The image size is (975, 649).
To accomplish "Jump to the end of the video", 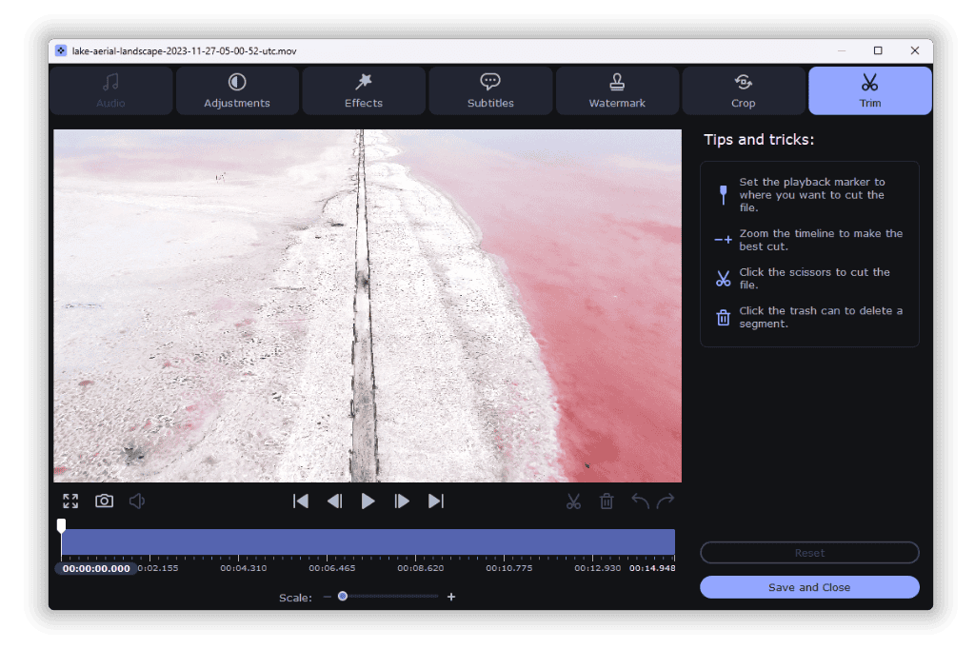I will [x=436, y=501].
